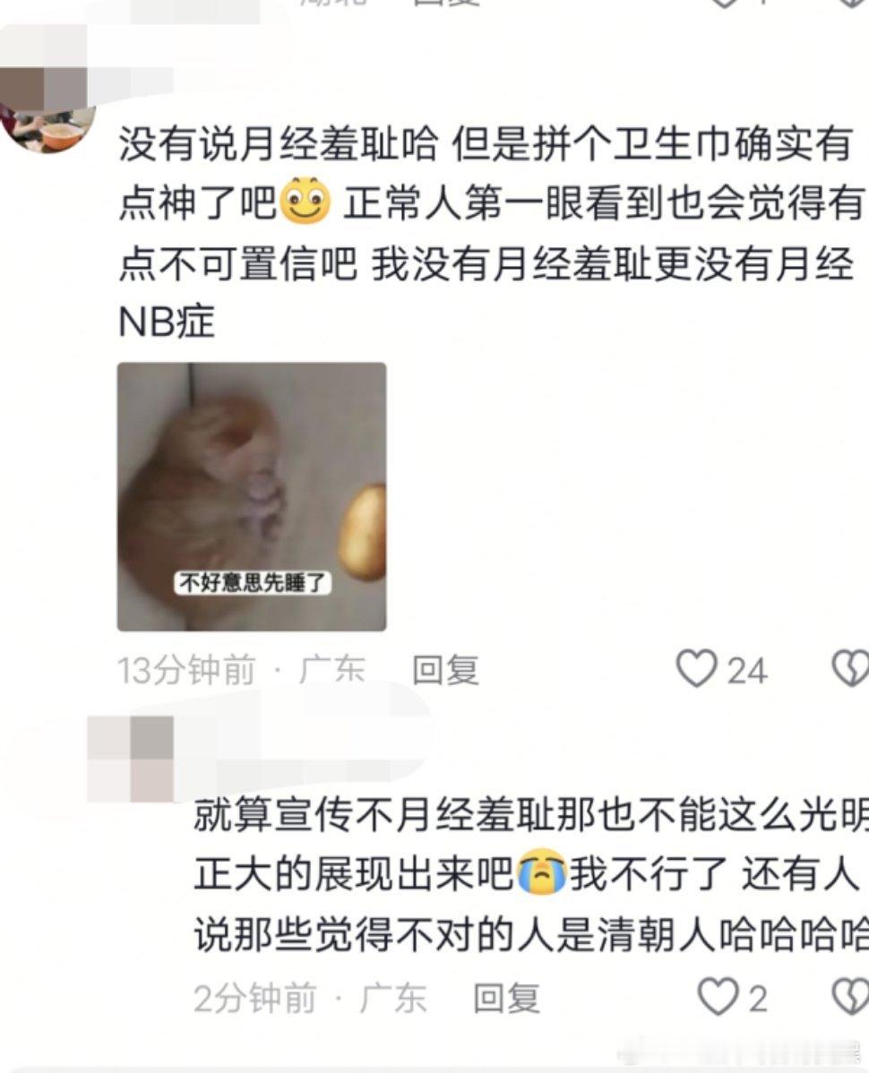The height and width of the screenshot is (1073, 869).
Task: Select the first comment text about 月经羞耻
Action: [489, 233]
